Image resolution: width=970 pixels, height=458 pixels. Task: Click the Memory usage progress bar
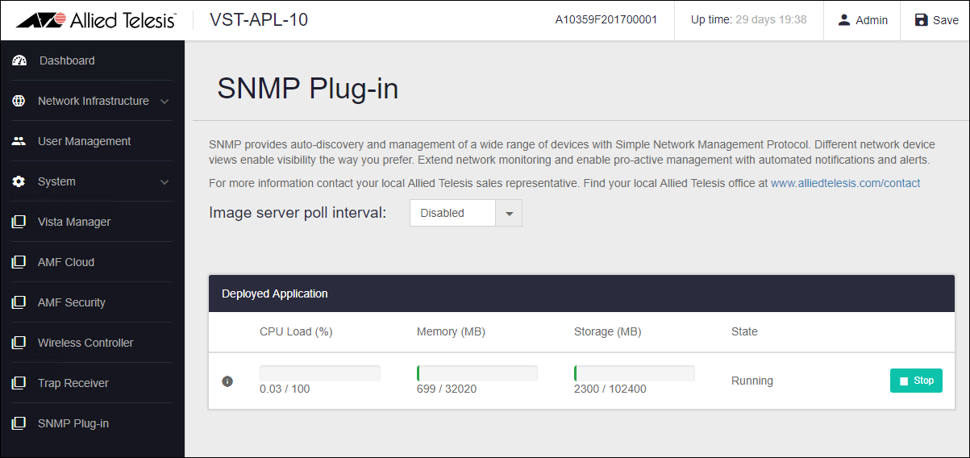point(477,373)
